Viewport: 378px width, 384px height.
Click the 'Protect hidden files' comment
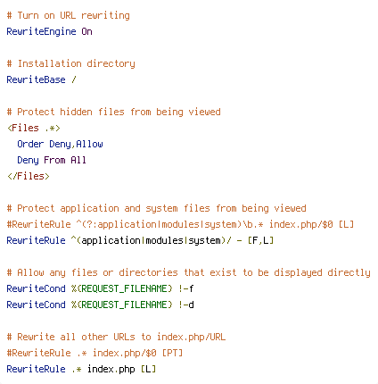tap(113, 112)
